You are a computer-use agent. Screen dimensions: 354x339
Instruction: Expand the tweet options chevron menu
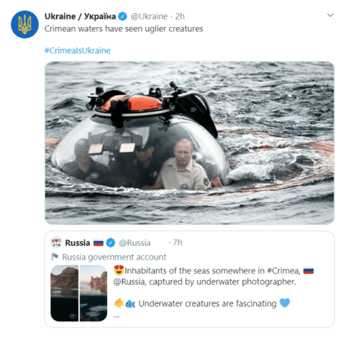coord(331,15)
